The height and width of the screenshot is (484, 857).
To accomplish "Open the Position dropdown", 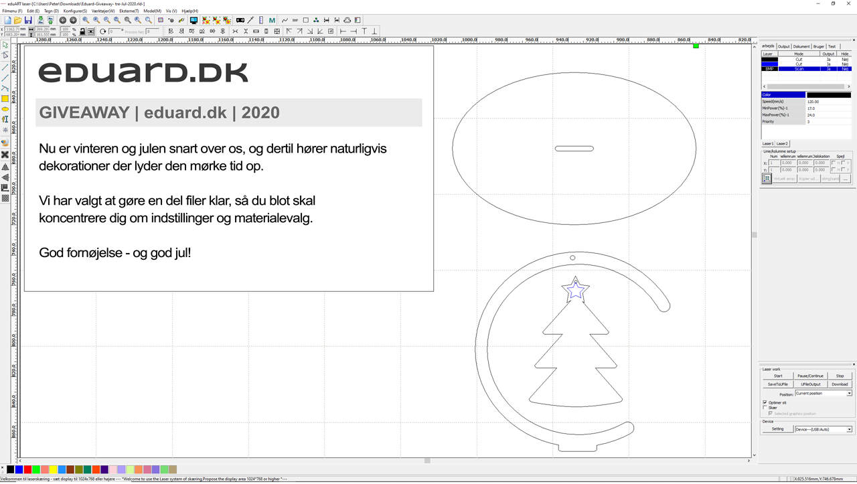I will [824, 394].
